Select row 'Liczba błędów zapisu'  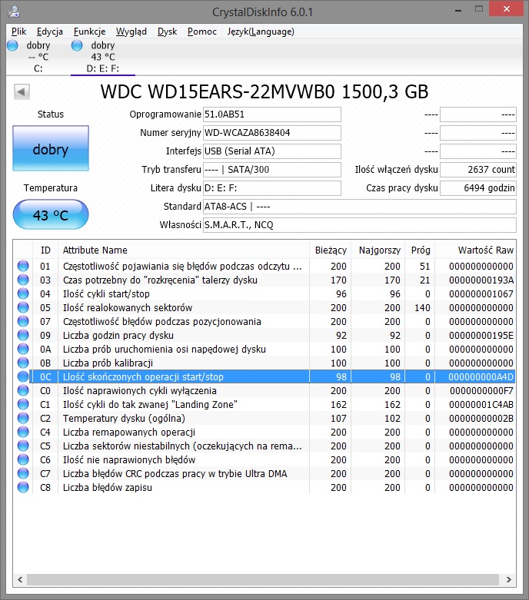pyautogui.click(x=264, y=488)
